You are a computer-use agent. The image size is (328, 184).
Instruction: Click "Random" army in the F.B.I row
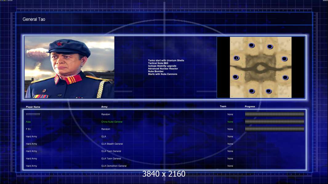pos(106,129)
